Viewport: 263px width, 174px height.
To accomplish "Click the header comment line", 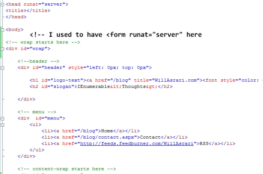I will [x=38, y=61].
